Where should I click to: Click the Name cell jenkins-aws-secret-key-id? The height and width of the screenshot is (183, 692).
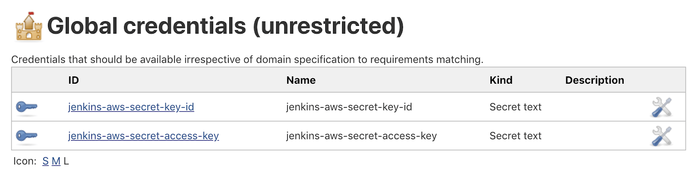pyautogui.click(x=349, y=107)
